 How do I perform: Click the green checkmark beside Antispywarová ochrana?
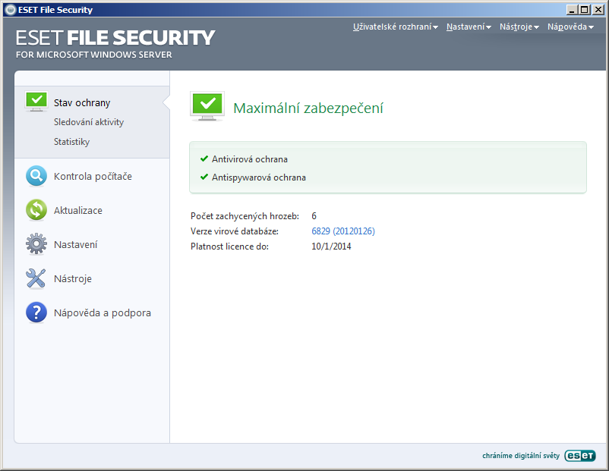204,177
